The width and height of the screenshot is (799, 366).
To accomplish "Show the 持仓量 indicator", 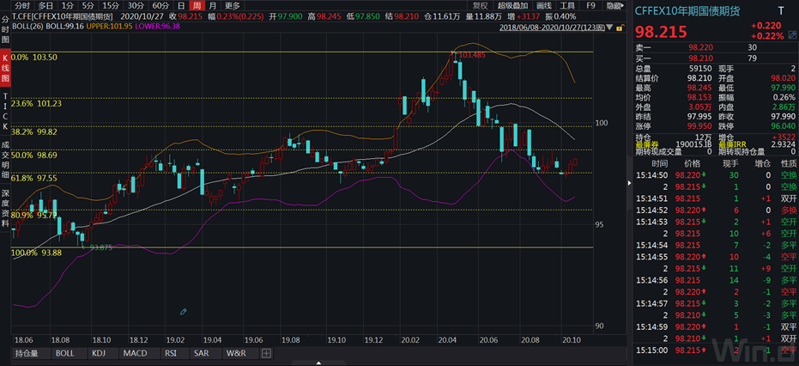I will pyautogui.click(x=26, y=353).
